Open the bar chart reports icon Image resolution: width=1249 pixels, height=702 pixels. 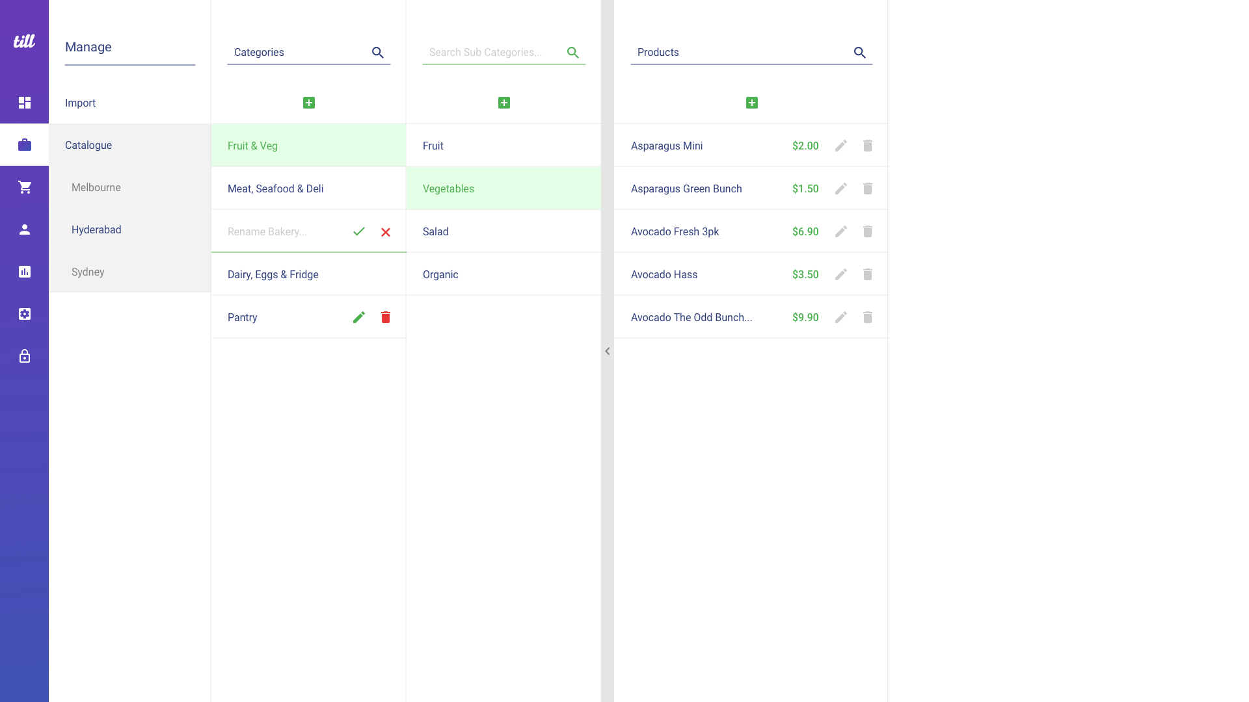click(x=25, y=272)
